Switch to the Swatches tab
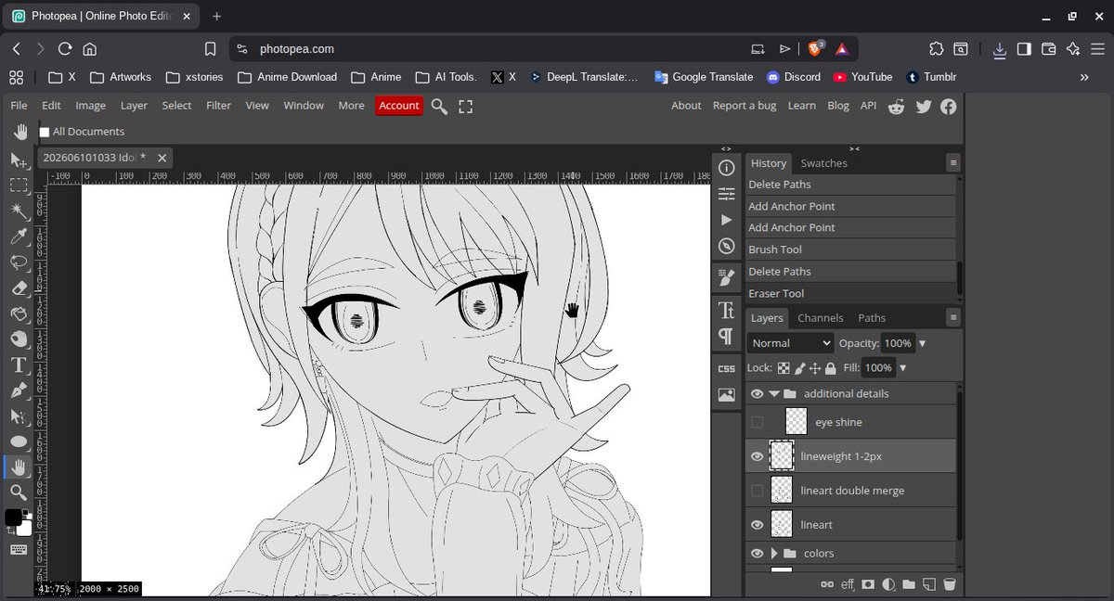The height and width of the screenshot is (601, 1114). [823, 163]
